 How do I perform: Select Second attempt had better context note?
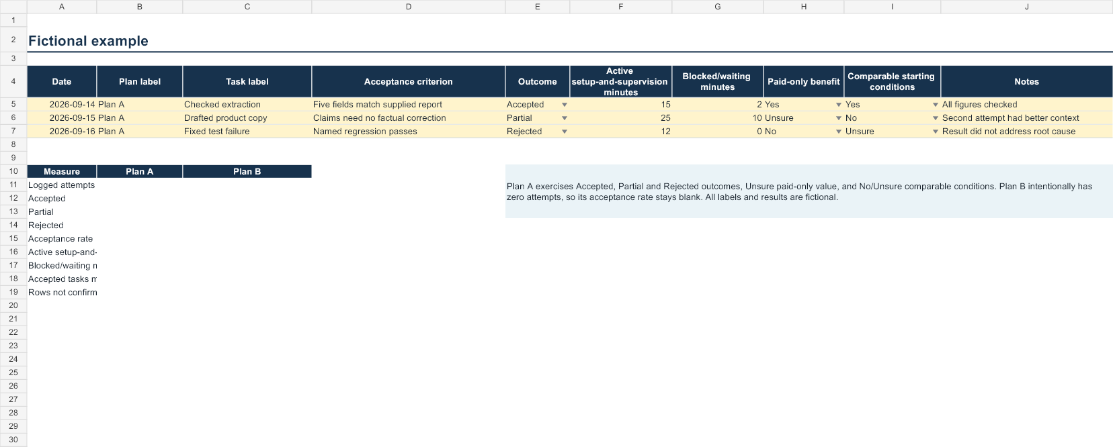coord(1027,118)
